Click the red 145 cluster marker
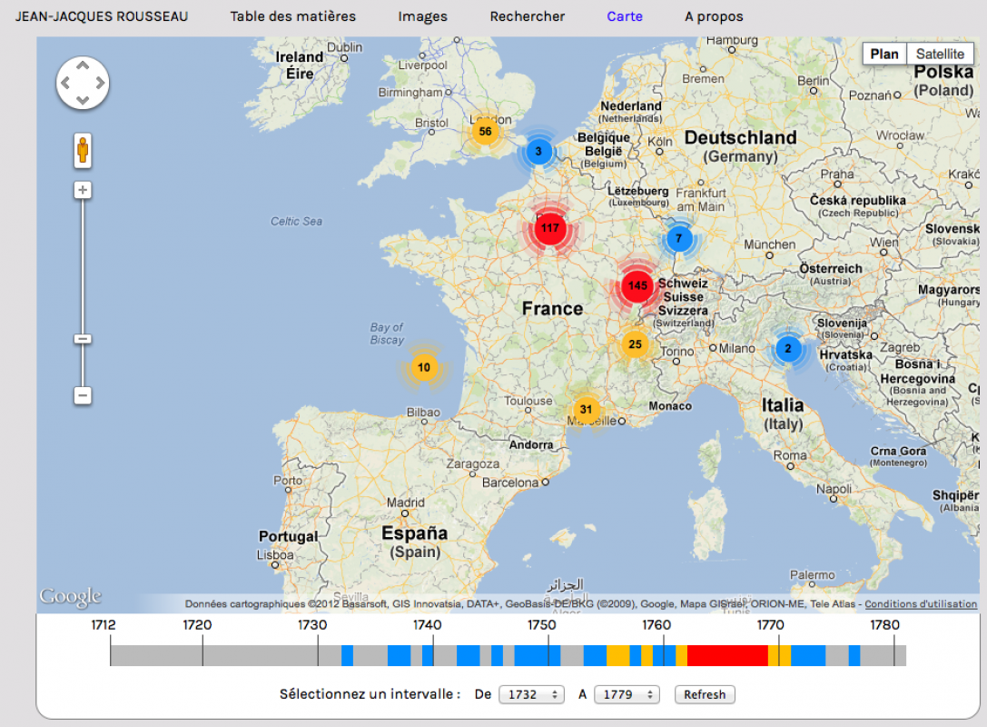987x727 pixels. pyautogui.click(x=637, y=285)
